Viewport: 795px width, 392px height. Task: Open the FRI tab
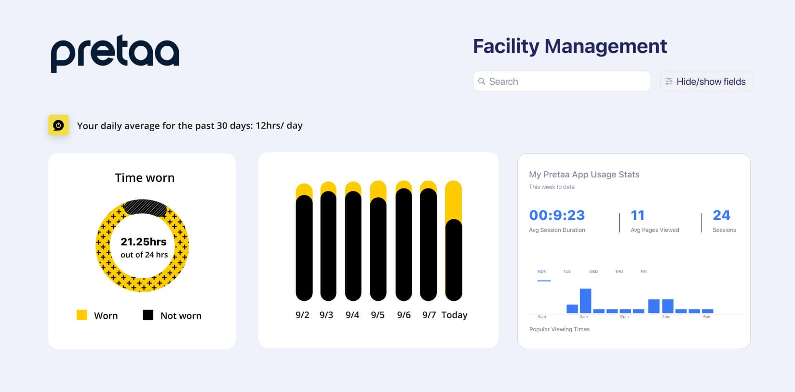coord(644,272)
